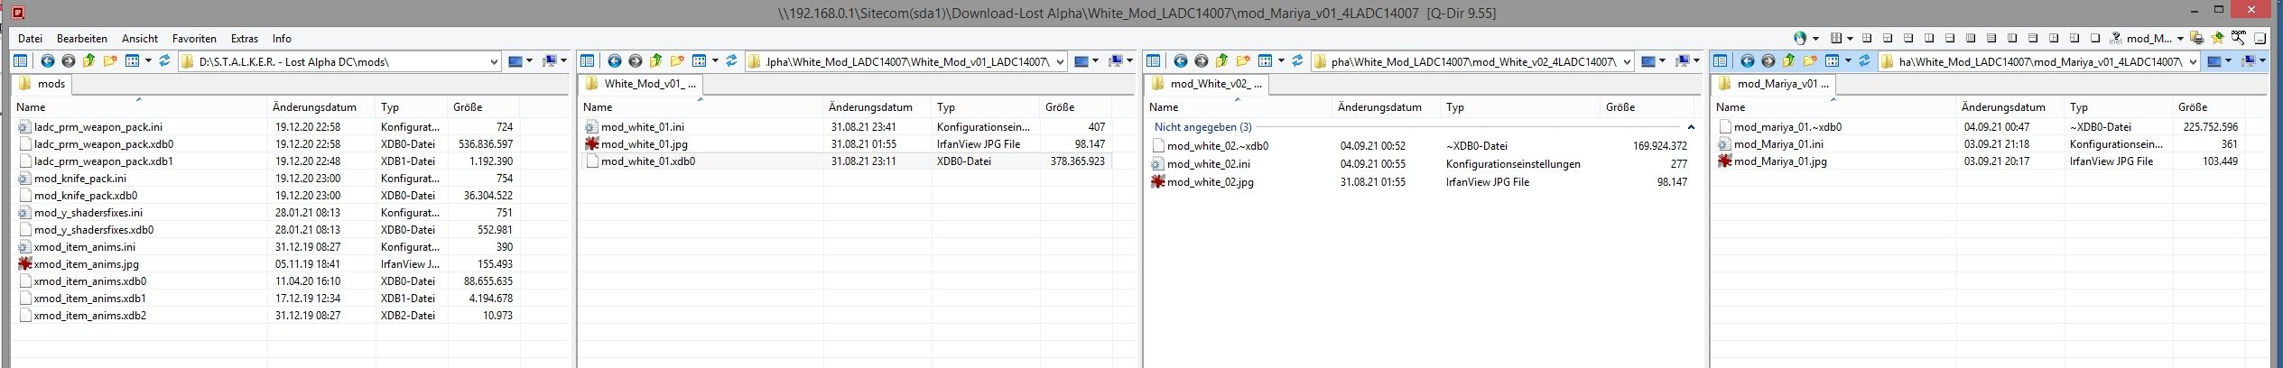Open the Datei menu

tap(30, 39)
